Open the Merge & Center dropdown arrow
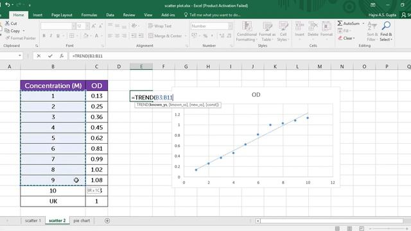The width and height of the screenshot is (411, 231). (x=186, y=36)
